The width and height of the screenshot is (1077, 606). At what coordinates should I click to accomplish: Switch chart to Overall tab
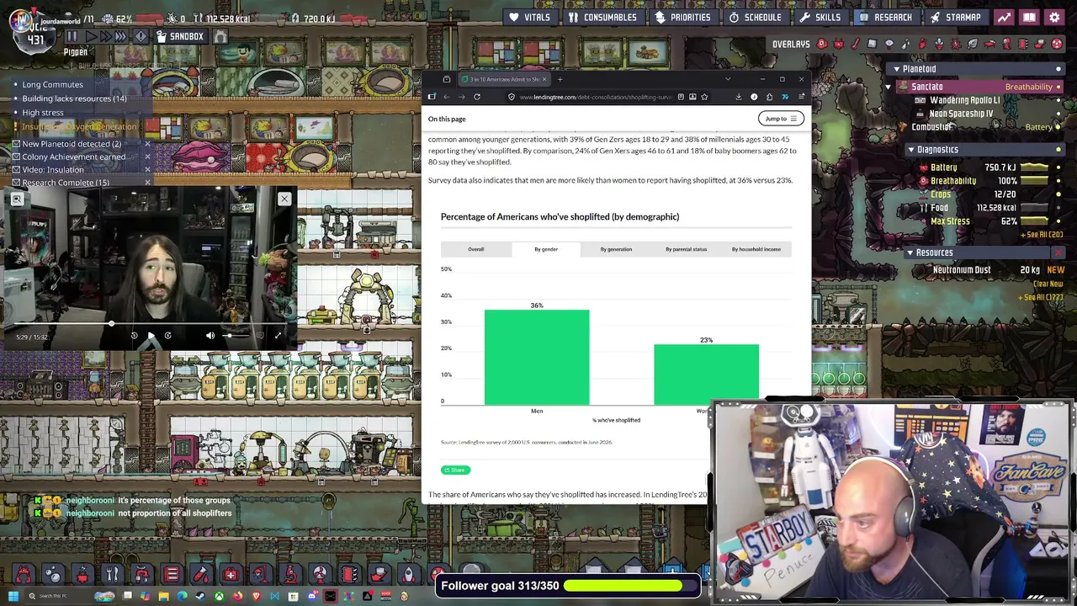(476, 249)
